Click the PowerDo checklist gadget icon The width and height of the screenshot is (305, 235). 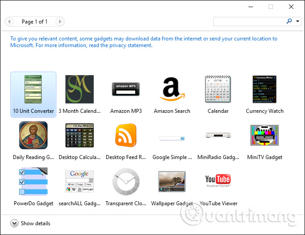[33, 181]
